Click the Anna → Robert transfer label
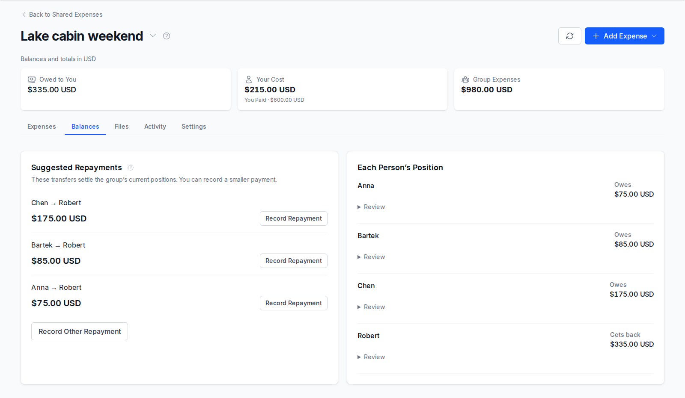The image size is (685, 398). (x=57, y=288)
